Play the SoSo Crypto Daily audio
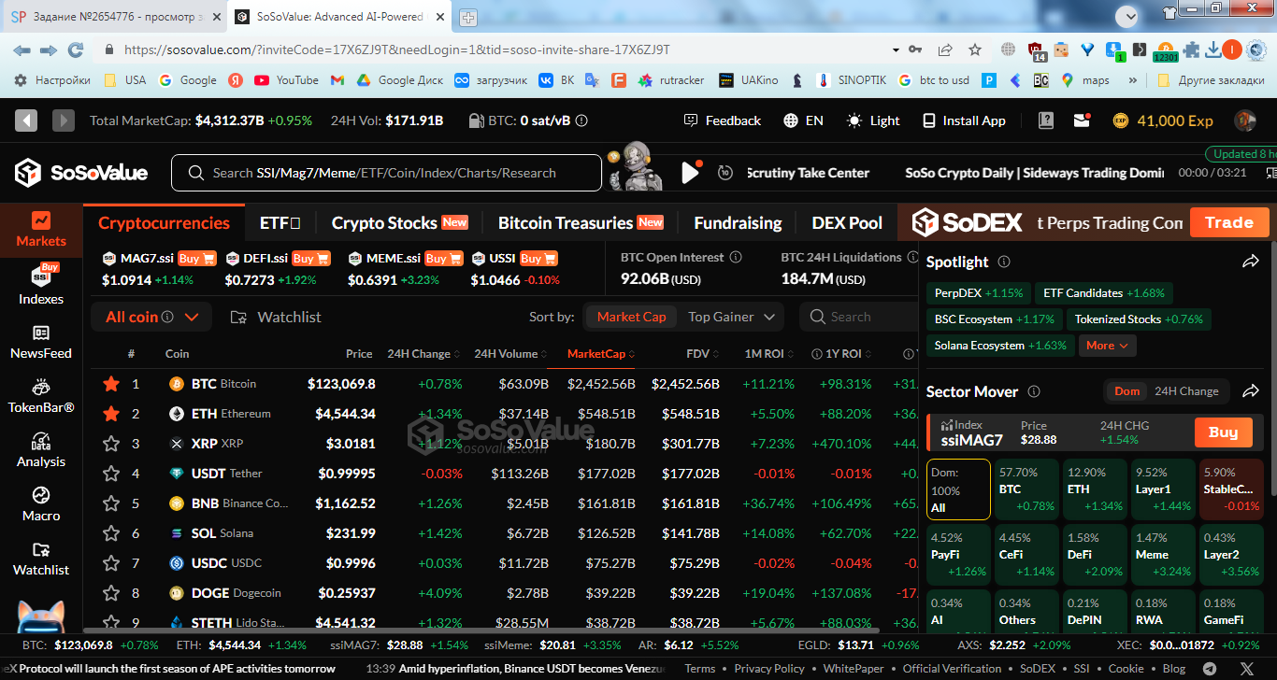This screenshot has height=680, width=1277. pos(691,173)
